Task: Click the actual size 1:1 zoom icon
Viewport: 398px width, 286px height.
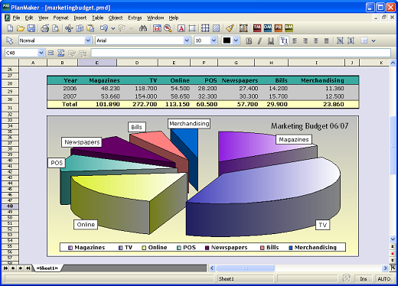Action: click(x=157, y=28)
